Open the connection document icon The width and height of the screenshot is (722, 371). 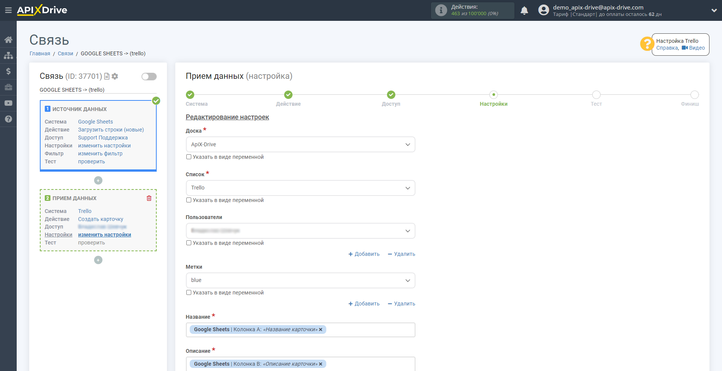107,76
